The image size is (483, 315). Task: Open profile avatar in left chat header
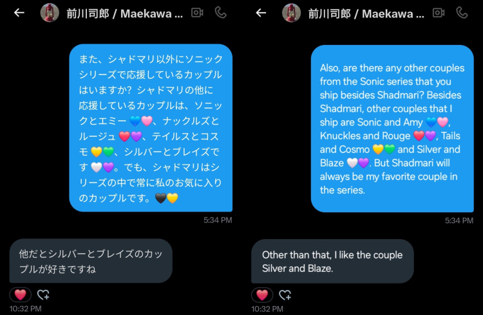[x=50, y=13]
